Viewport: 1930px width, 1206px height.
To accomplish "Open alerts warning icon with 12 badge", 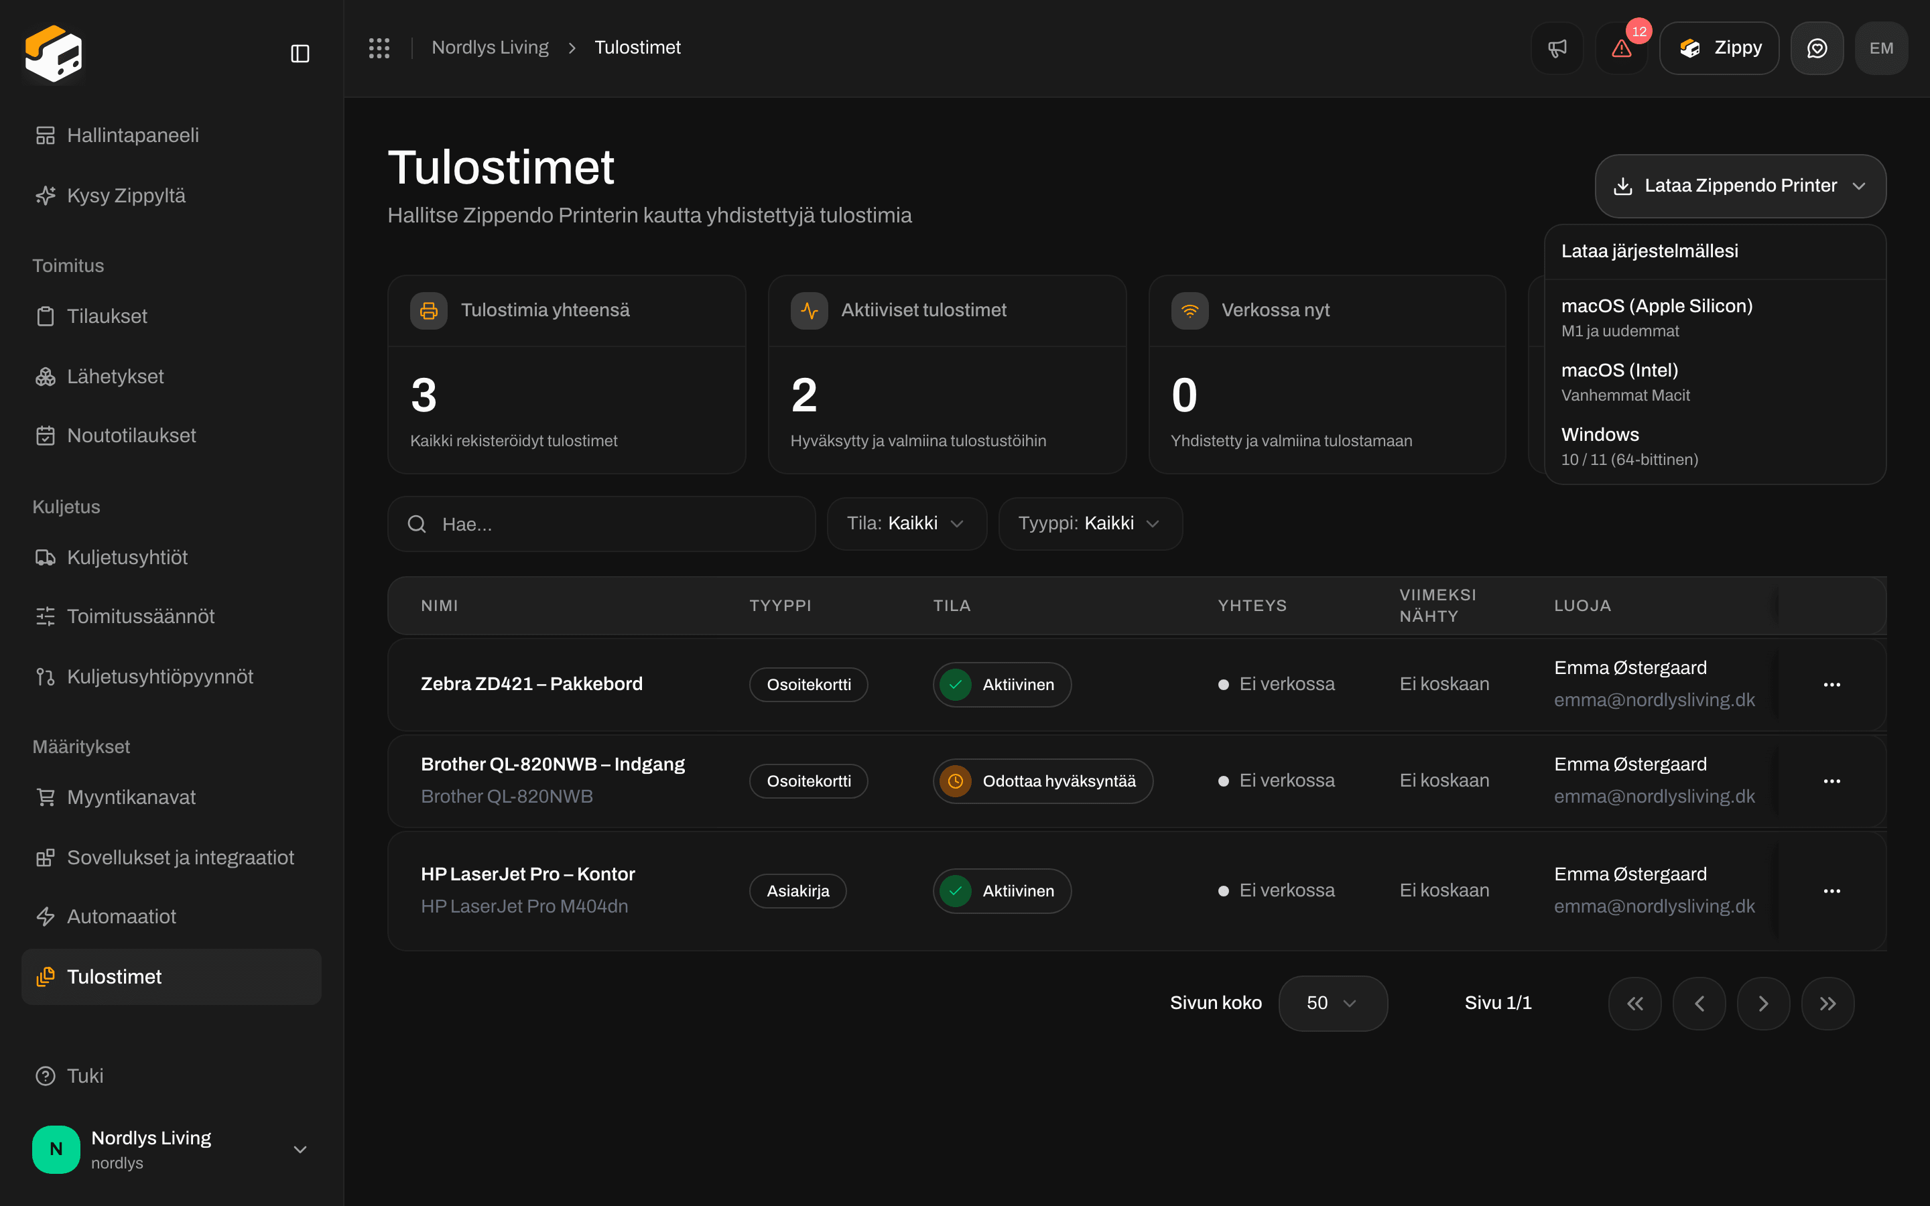I will [1621, 48].
